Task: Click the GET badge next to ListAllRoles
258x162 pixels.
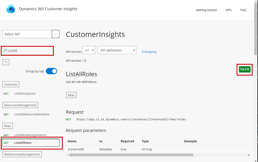Action: coord(6,142)
